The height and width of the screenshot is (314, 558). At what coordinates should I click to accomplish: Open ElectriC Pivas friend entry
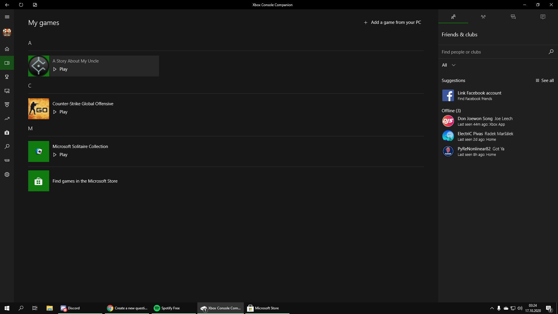pyautogui.click(x=498, y=136)
